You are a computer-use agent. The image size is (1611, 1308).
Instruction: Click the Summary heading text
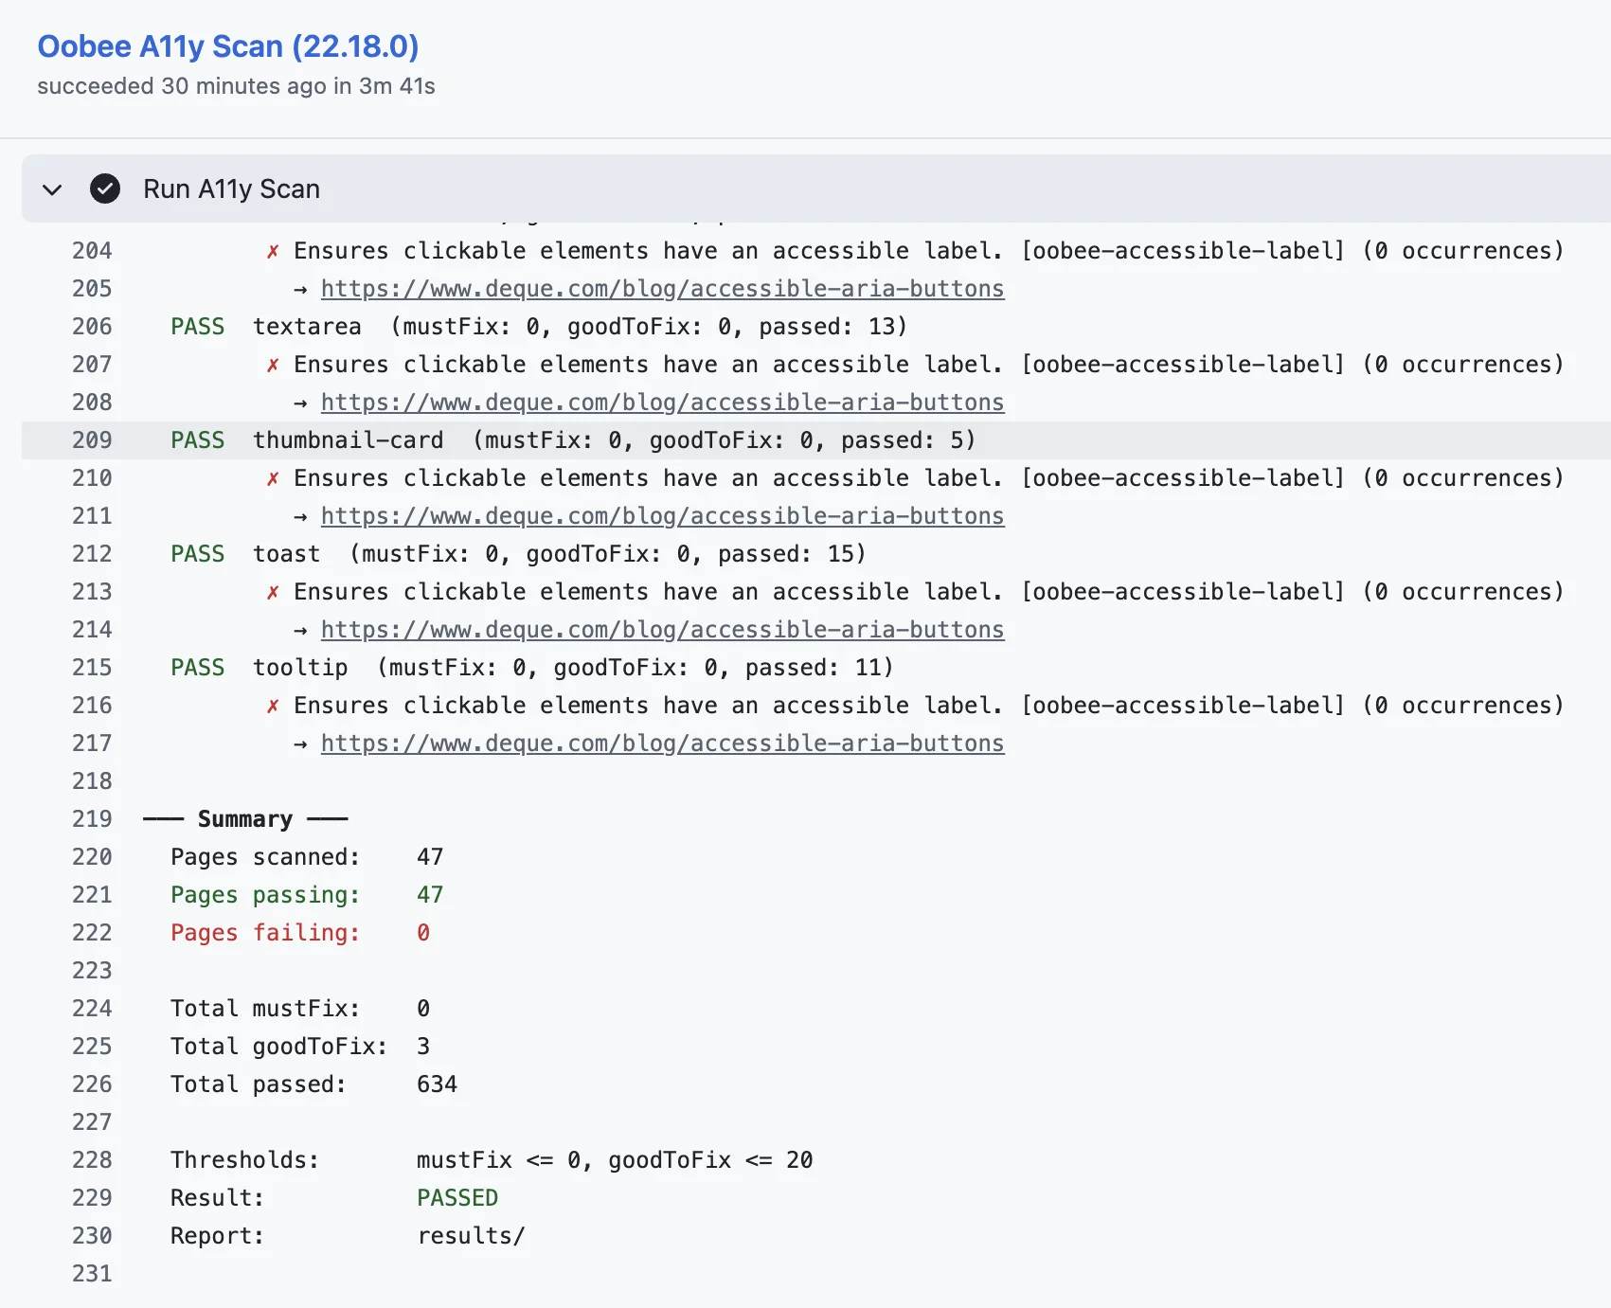[245, 819]
